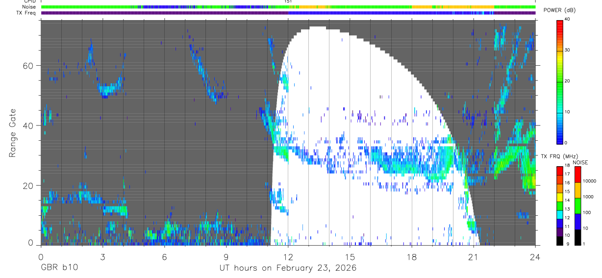Viewport: 602px width, 278px height.
Task: Click x-axis tick label '24'
Action: pos(535,256)
